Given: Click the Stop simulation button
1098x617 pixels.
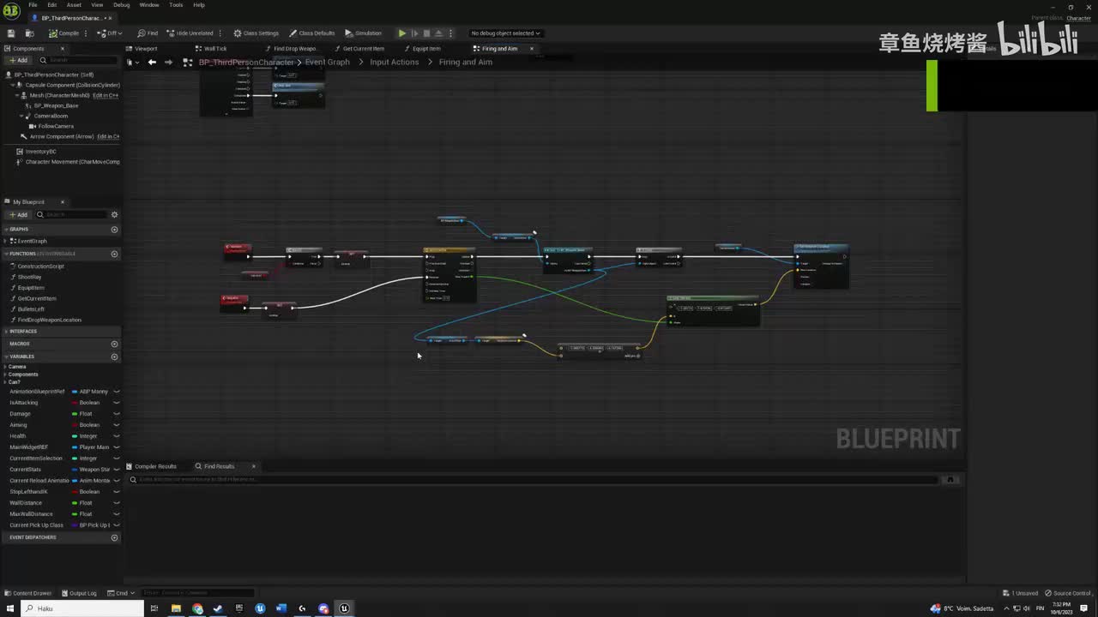Looking at the screenshot, I should [426, 33].
